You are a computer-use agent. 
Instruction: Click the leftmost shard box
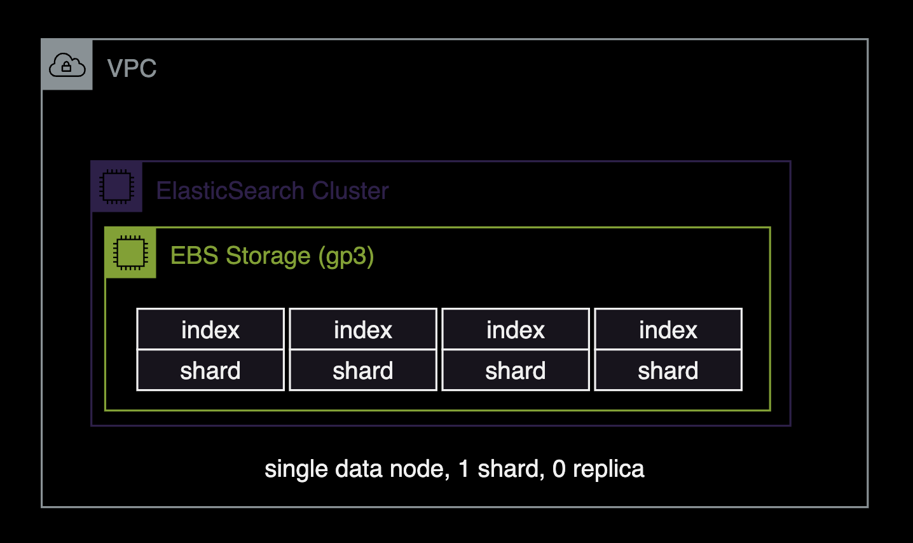[x=210, y=371]
